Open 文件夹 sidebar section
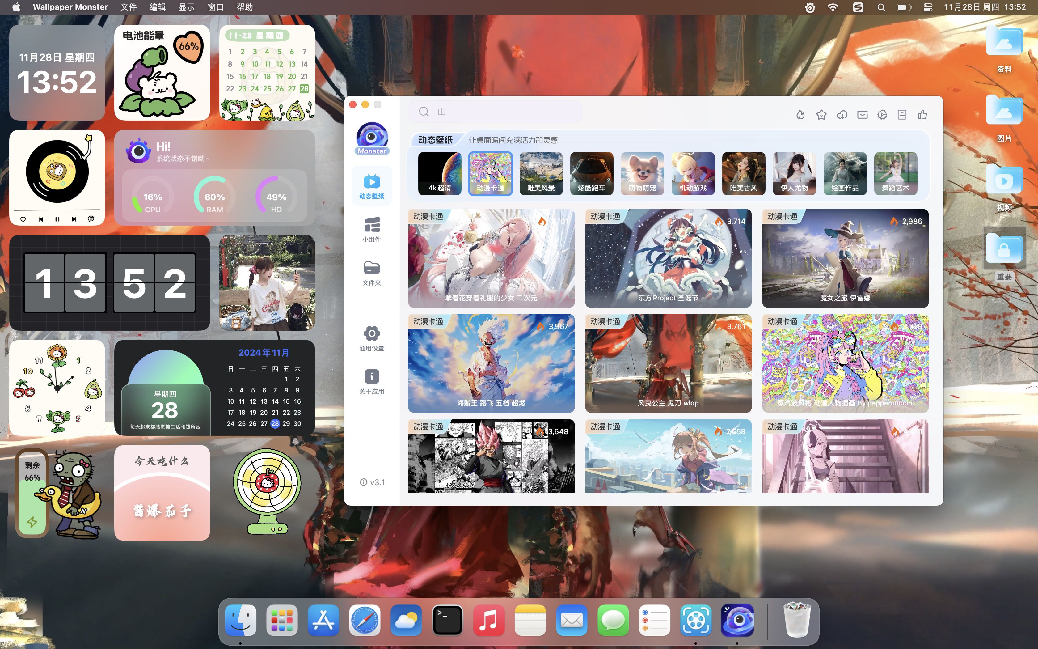1038x649 pixels. [x=371, y=273]
